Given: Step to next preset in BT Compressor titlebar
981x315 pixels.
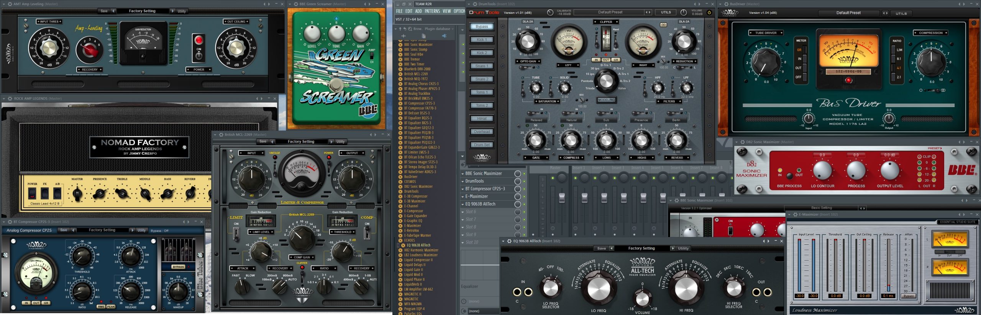Looking at the screenshot, I should point(188,222).
